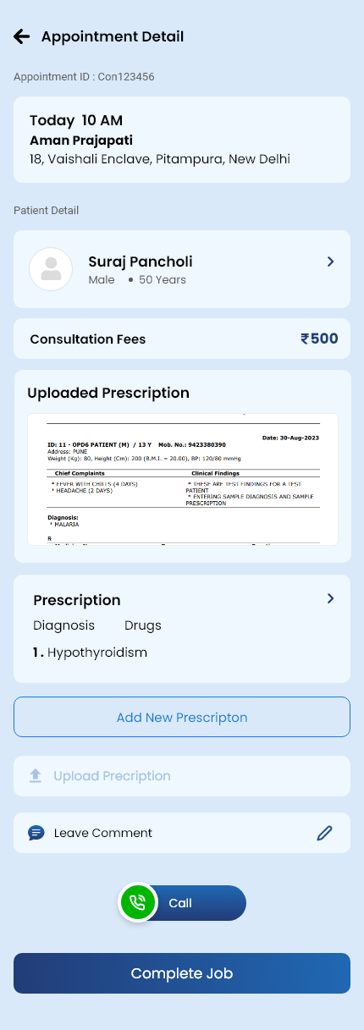Tap the Upload Precription field
364x1030 pixels.
point(182,776)
